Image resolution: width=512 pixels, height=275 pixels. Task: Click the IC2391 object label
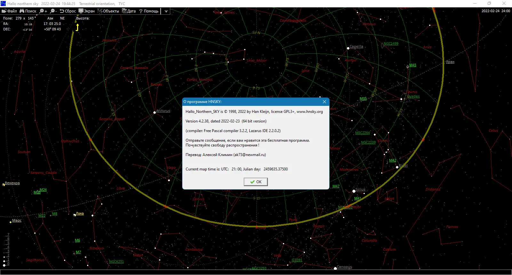tap(297, 260)
